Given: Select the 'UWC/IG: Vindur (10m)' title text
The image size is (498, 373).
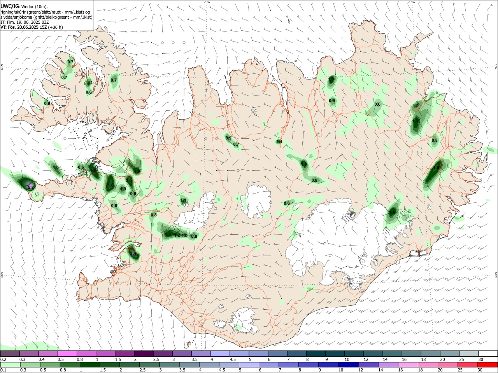Looking at the screenshot, I should 24,6.
